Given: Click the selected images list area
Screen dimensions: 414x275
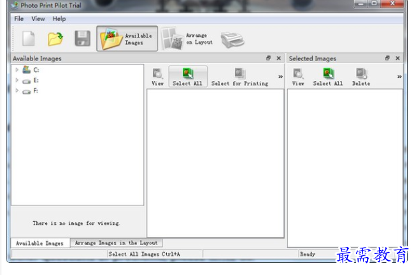Looking at the screenshot, I should click(345, 168).
